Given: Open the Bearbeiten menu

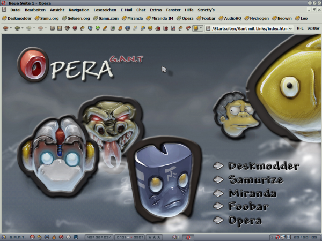Looking at the screenshot, I should tap(35, 10).
